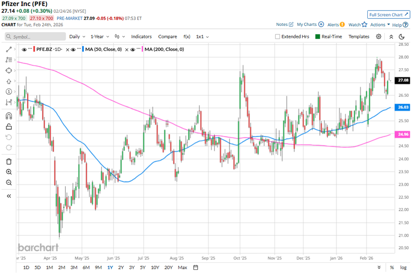The width and height of the screenshot is (413, 275).
Task: Click the 26.03 MA 50 value label
Action: pyautogui.click(x=402, y=107)
